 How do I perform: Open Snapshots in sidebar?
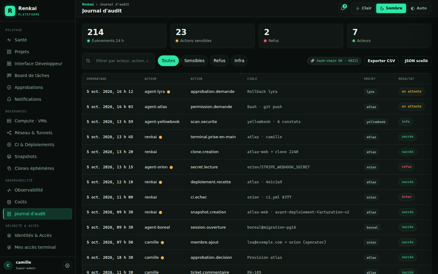37,156
